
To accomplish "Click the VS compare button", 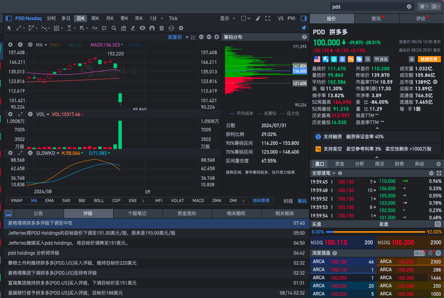I will click(x=280, y=18).
